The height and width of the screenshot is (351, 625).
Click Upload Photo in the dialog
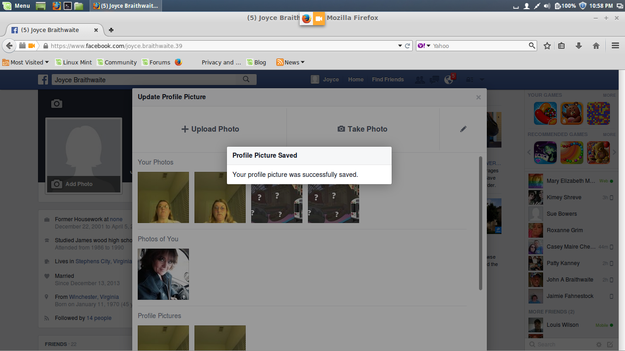[x=210, y=129]
